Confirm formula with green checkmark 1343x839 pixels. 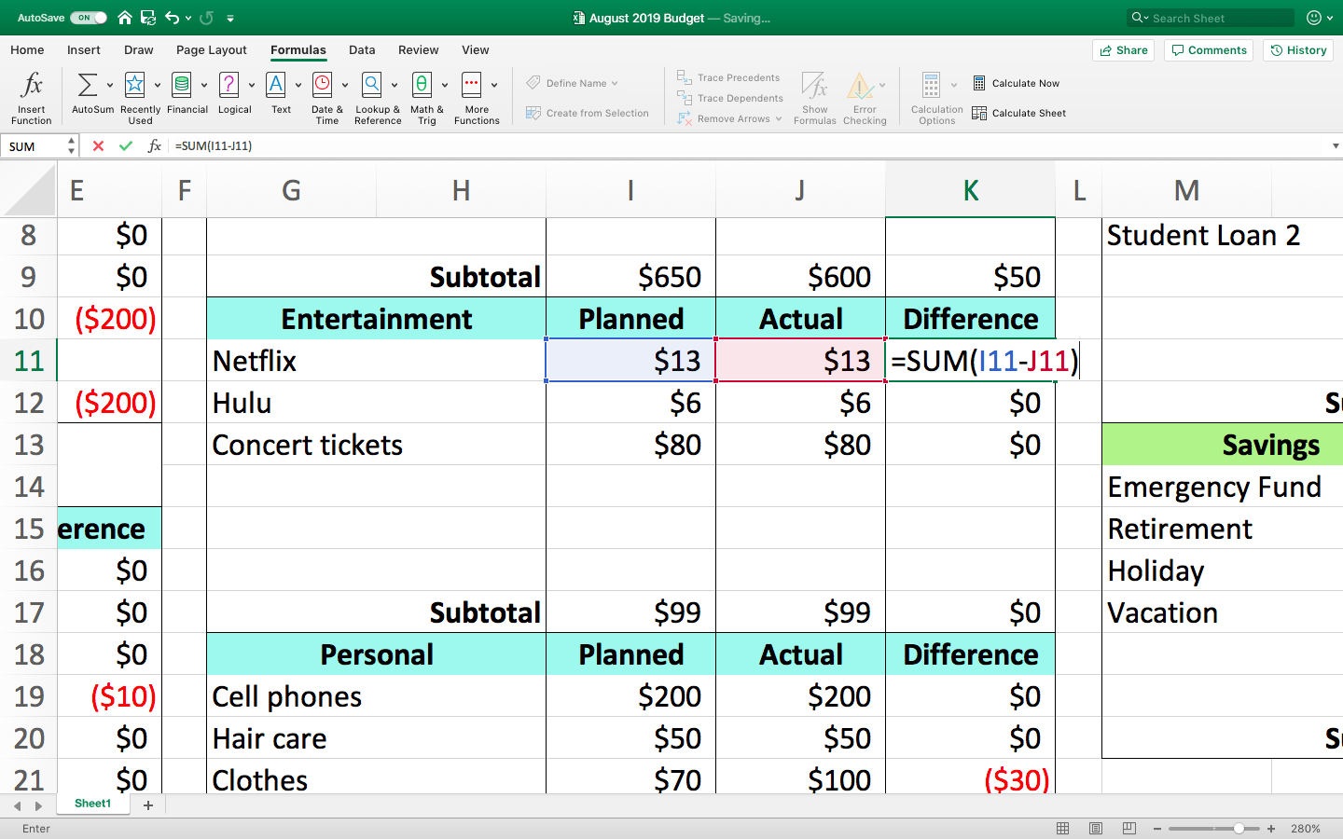coord(125,145)
